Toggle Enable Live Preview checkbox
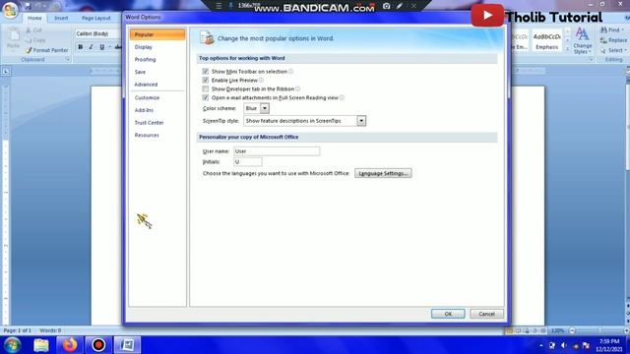This screenshot has width=630, height=354. [206, 81]
